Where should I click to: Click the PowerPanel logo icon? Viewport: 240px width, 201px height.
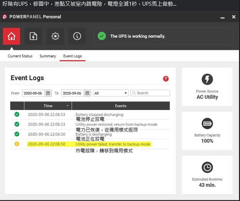click(5, 17)
